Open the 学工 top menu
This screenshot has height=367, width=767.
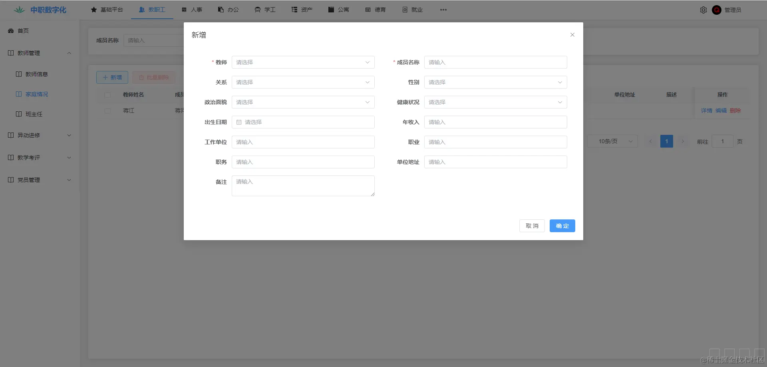265,10
